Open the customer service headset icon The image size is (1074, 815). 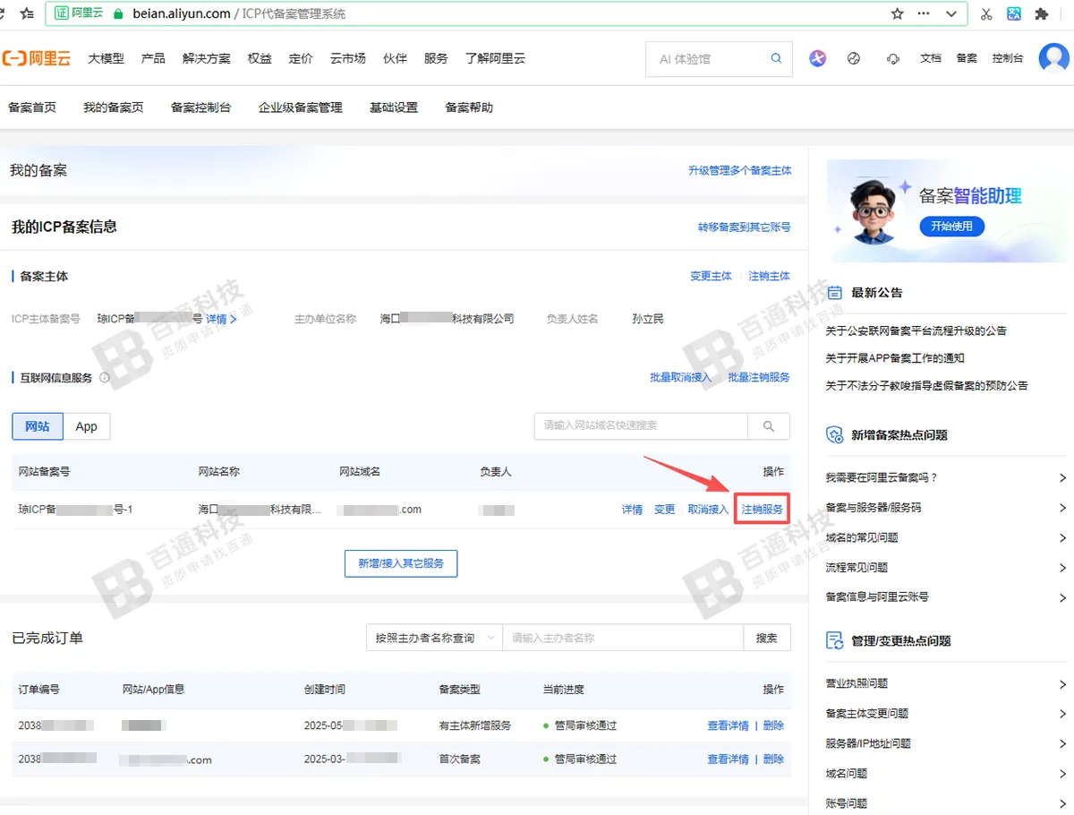pos(892,57)
